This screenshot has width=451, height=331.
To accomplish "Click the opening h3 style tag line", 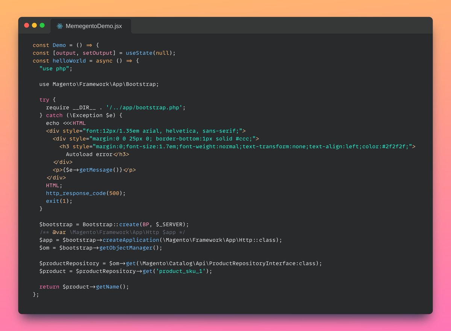I will [x=237, y=146].
